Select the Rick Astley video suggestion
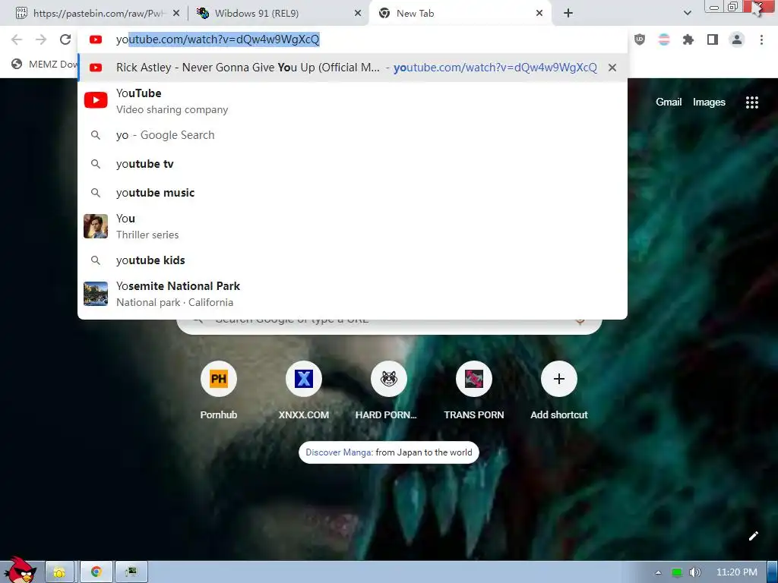This screenshot has width=778, height=583. 353,68
